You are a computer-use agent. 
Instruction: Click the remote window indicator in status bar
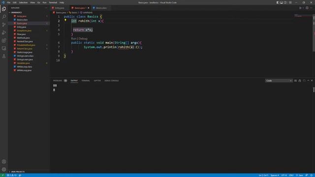coord(2,175)
